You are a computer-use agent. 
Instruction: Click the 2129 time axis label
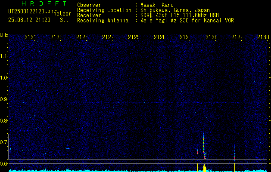tap(237, 37)
